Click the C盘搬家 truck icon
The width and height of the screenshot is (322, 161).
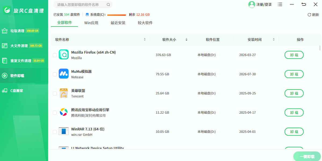pyautogui.click(x=5, y=91)
